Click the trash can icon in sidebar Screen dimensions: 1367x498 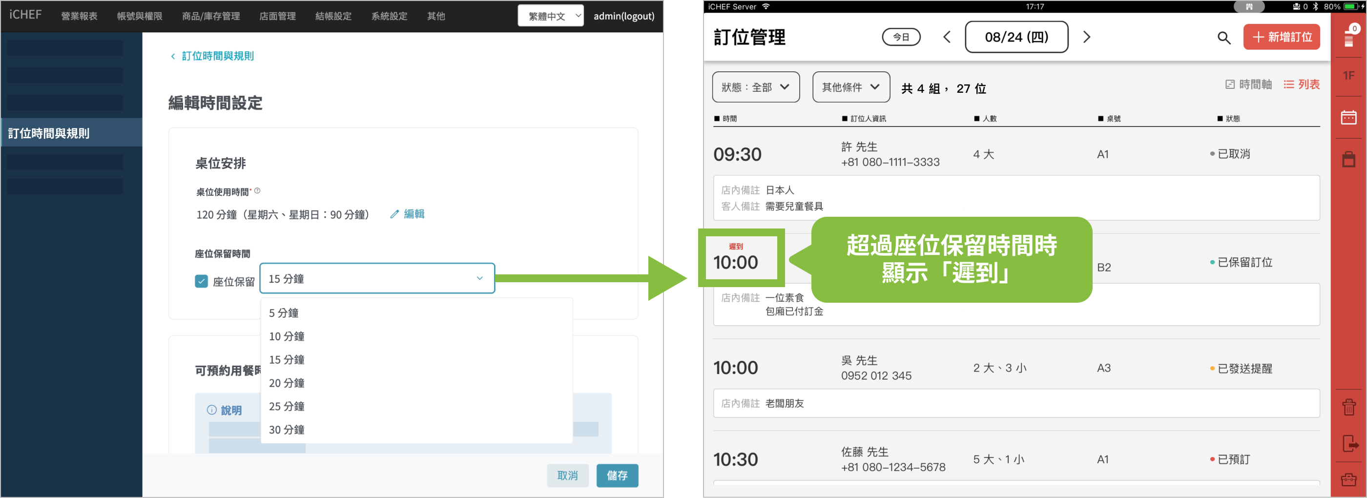(1348, 407)
